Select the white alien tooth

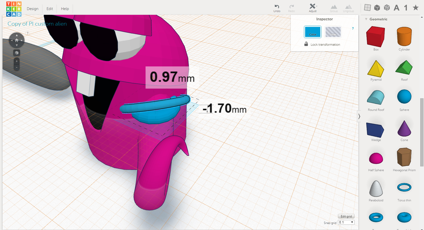86,84
